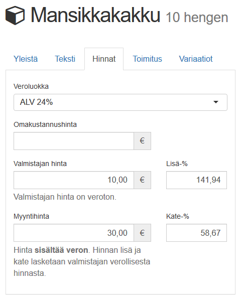Click the Lisä-% field showing 141,94
The image size is (242, 302).
tap(196, 180)
